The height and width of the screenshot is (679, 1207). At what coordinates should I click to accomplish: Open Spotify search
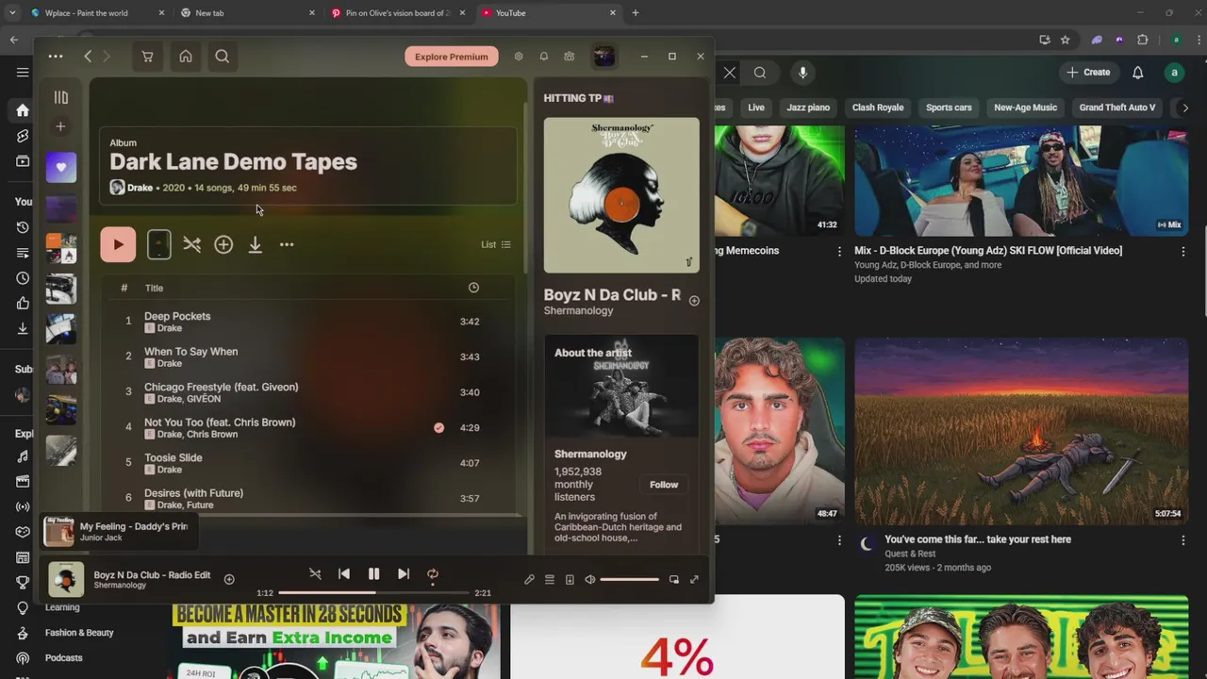coord(223,57)
